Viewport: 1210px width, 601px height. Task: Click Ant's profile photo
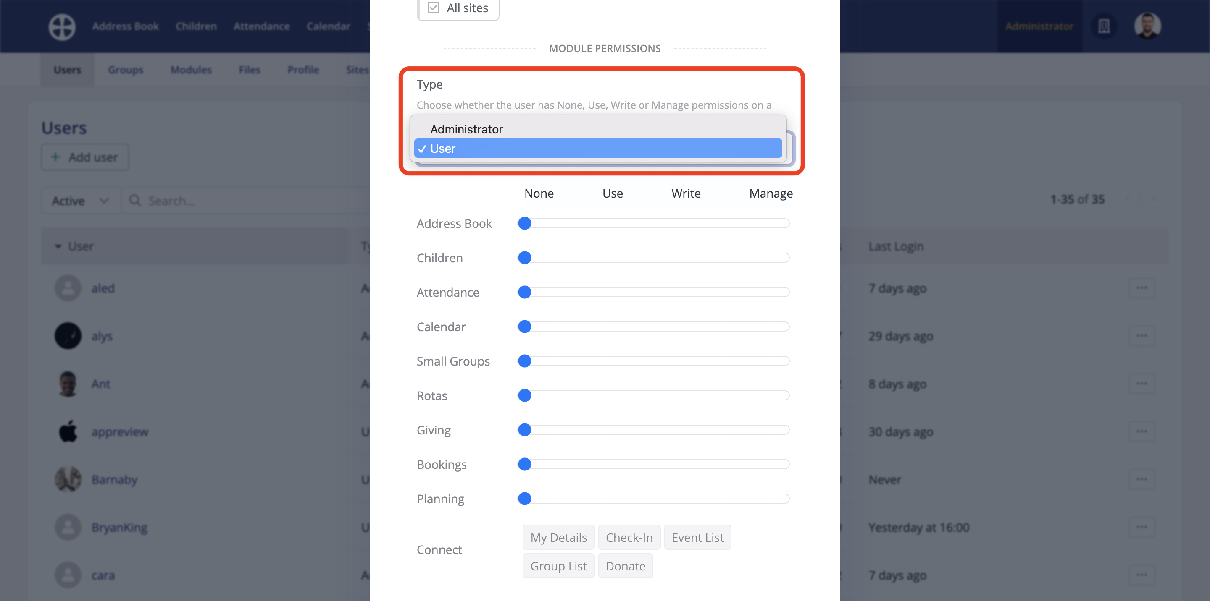coord(67,384)
